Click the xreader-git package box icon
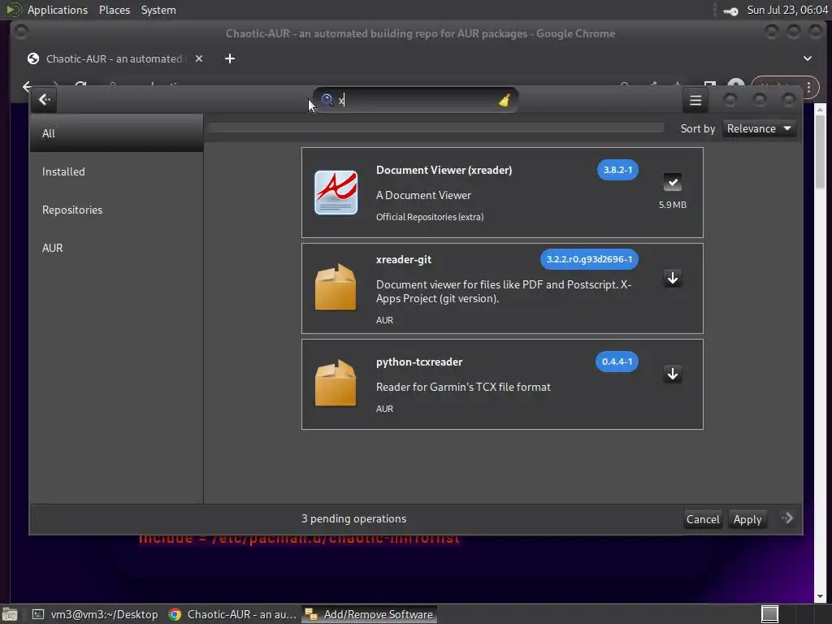Image resolution: width=832 pixels, height=624 pixels. click(336, 287)
